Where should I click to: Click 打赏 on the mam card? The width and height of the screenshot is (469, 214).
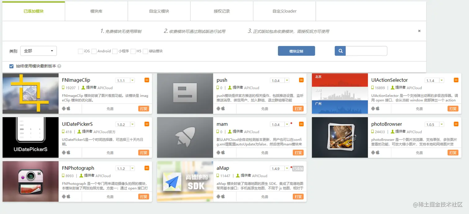click(298, 153)
